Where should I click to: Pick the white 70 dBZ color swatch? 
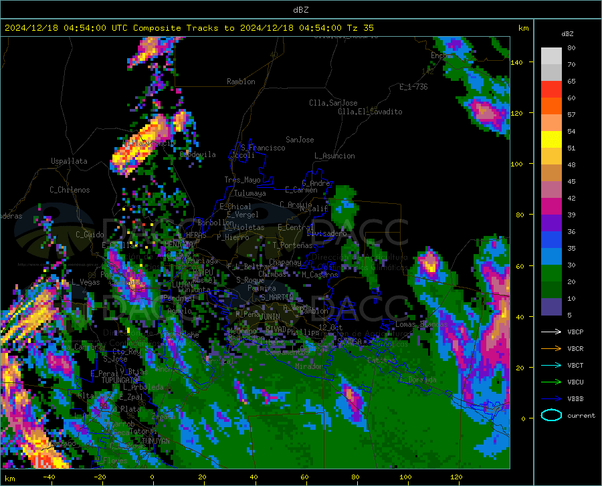[551, 56]
